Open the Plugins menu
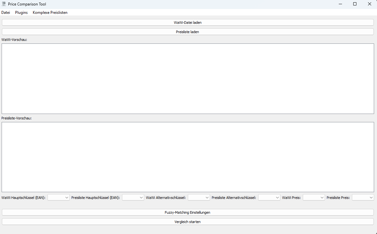377x234 pixels. 21,13
